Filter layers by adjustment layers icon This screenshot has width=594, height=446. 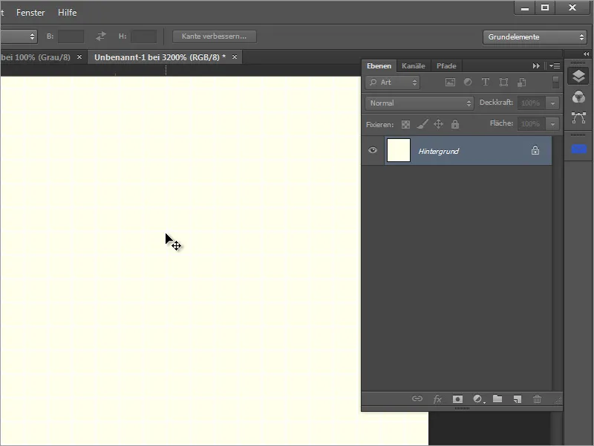click(468, 83)
